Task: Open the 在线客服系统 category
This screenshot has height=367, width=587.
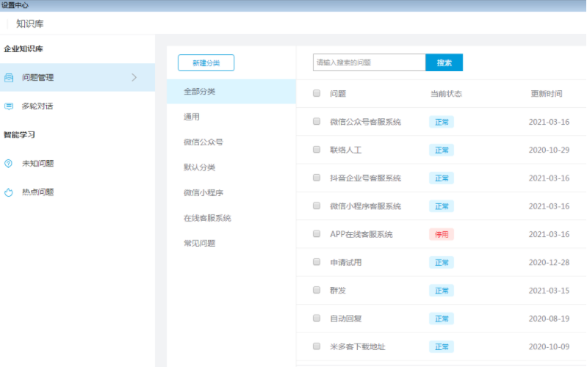Action: click(x=207, y=218)
